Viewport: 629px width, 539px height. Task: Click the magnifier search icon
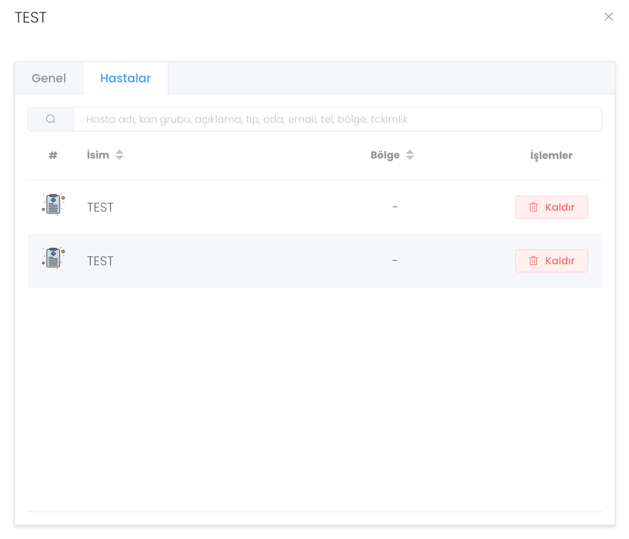[x=51, y=119]
